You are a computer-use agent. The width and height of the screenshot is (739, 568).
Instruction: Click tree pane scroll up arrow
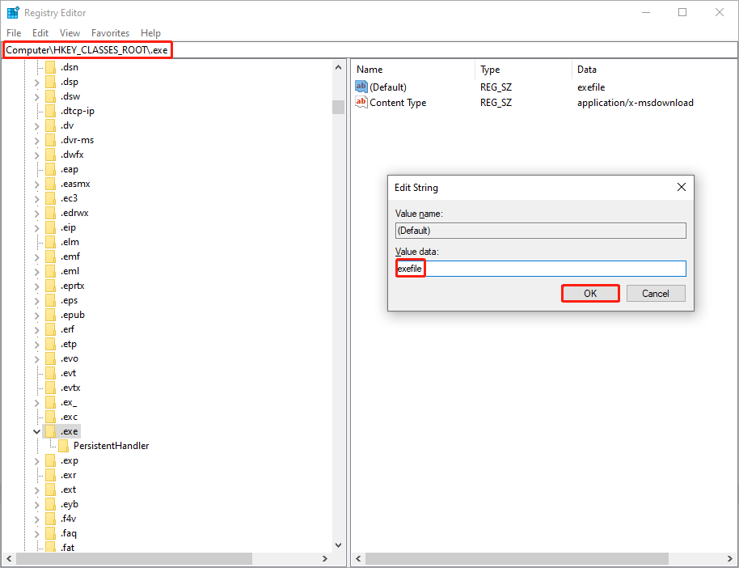[x=338, y=67]
